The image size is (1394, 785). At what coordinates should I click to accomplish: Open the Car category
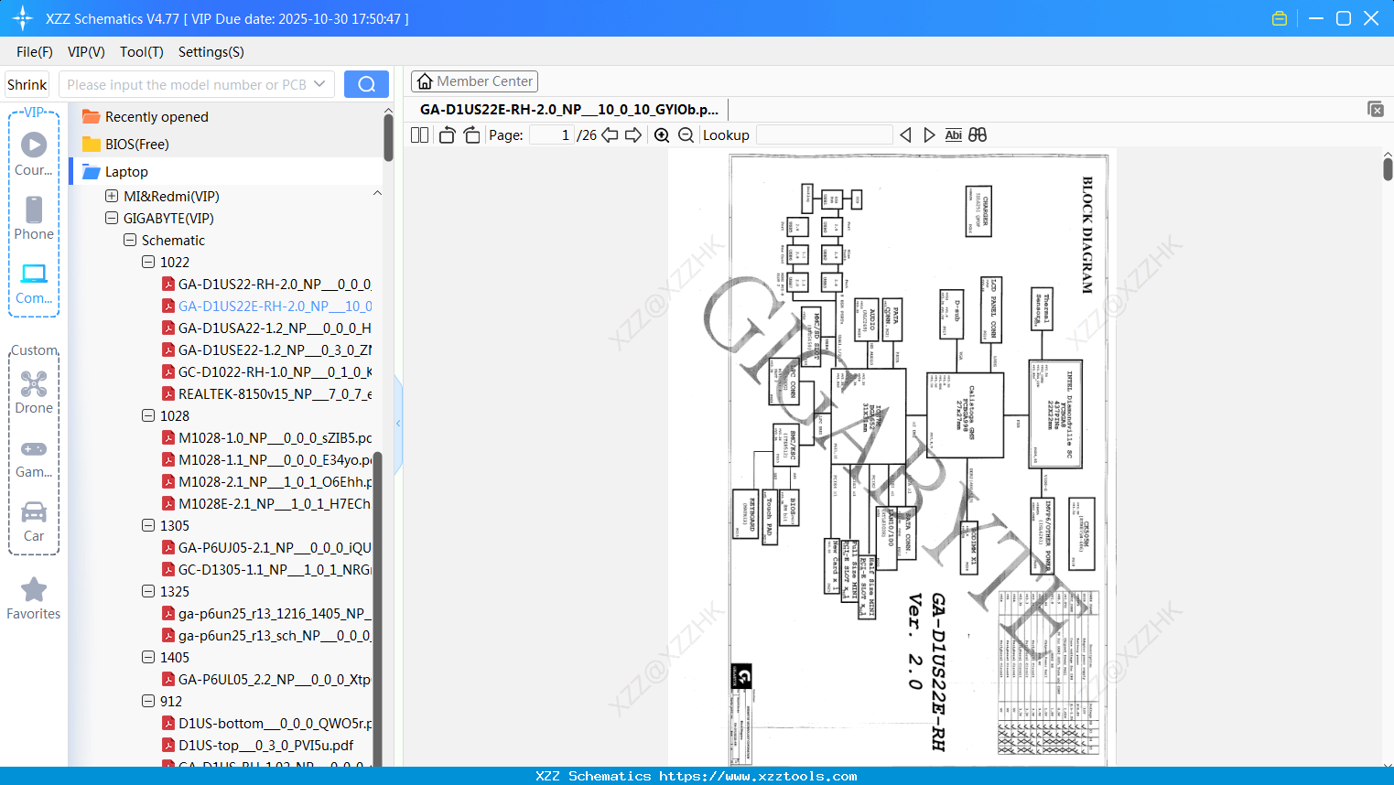coord(34,522)
